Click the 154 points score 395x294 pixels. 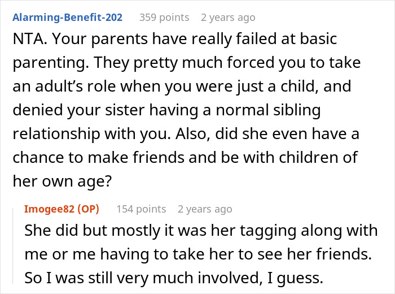(x=141, y=209)
